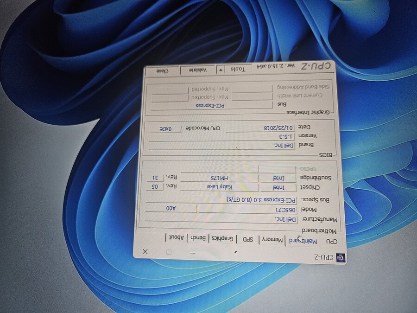Expand the Tools dropdown arrow
The height and width of the screenshot is (313, 417).
click(x=221, y=70)
